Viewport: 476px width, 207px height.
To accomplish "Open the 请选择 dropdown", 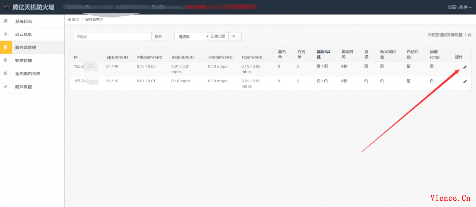I will click(x=191, y=37).
